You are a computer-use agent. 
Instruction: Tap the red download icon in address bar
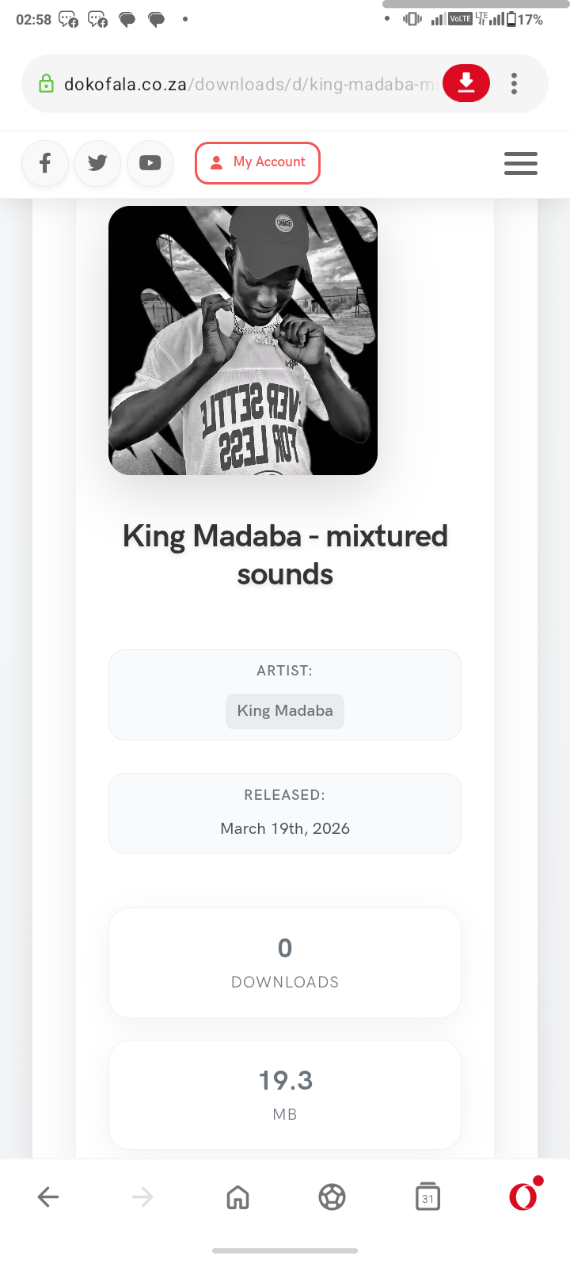coord(466,82)
